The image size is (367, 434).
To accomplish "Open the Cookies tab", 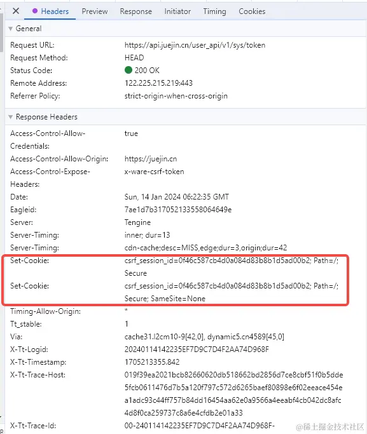I will [252, 11].
